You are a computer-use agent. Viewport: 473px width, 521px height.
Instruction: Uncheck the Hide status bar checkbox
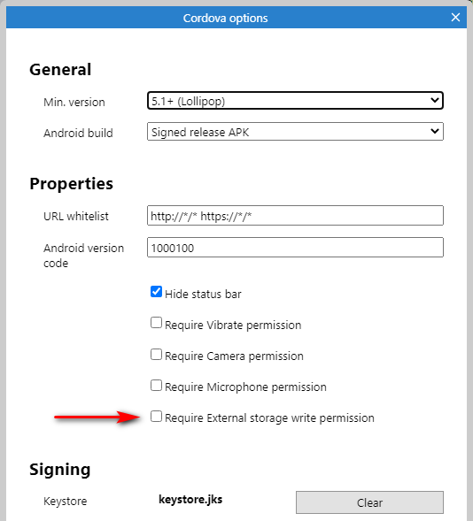156,292
